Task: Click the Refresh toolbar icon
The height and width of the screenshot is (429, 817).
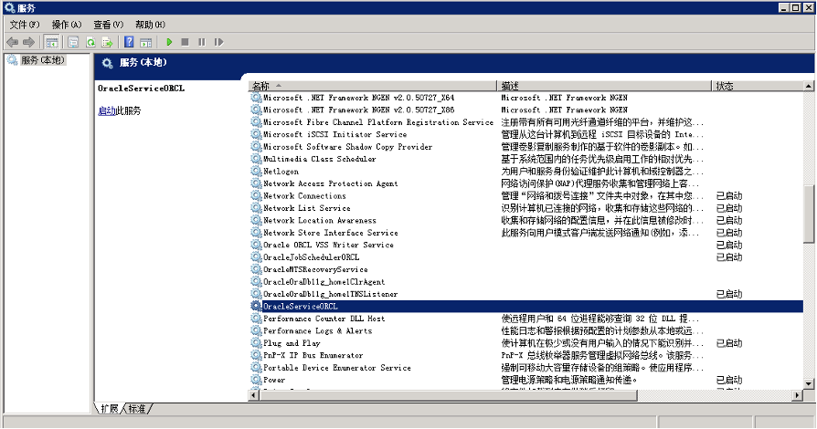Action: tap(90, 42)
